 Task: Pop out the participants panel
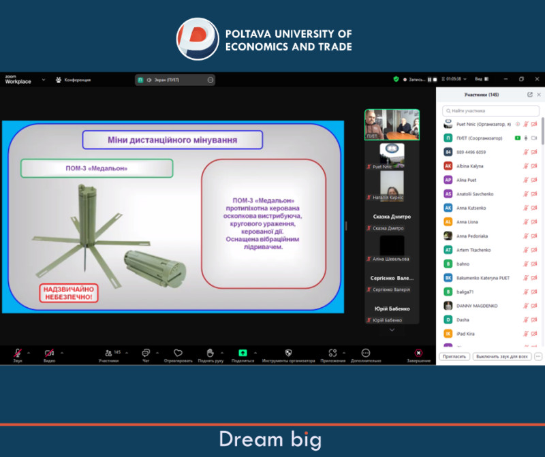pyautogui.click(x=530, y=95)
